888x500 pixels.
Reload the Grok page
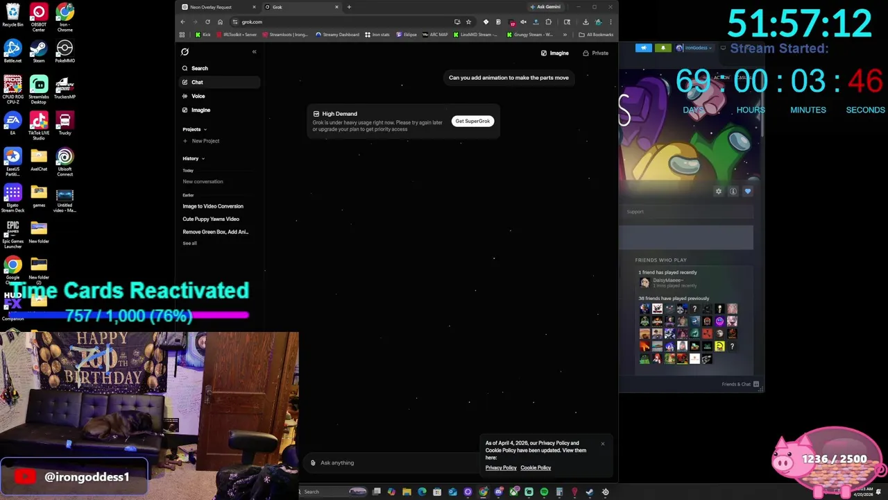(207, 22)
